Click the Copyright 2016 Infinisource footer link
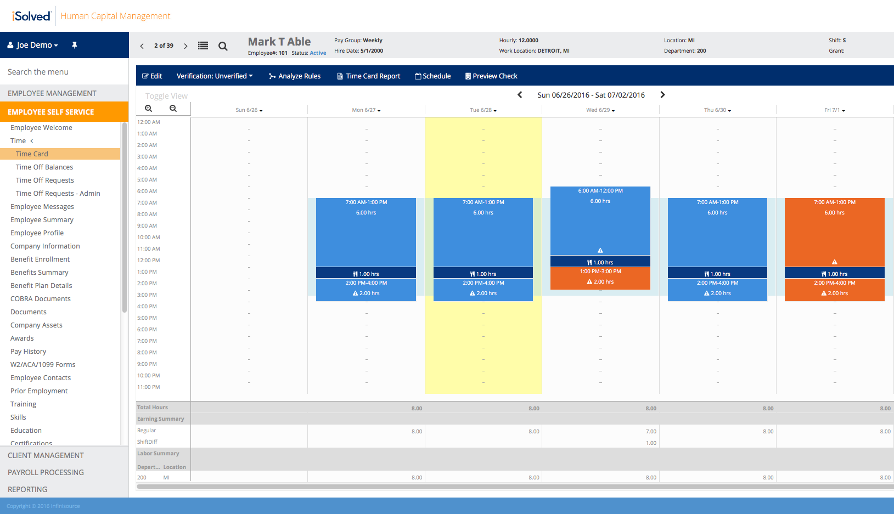The height and width of the screenshot is (514, 894). [x=43, y=506]
